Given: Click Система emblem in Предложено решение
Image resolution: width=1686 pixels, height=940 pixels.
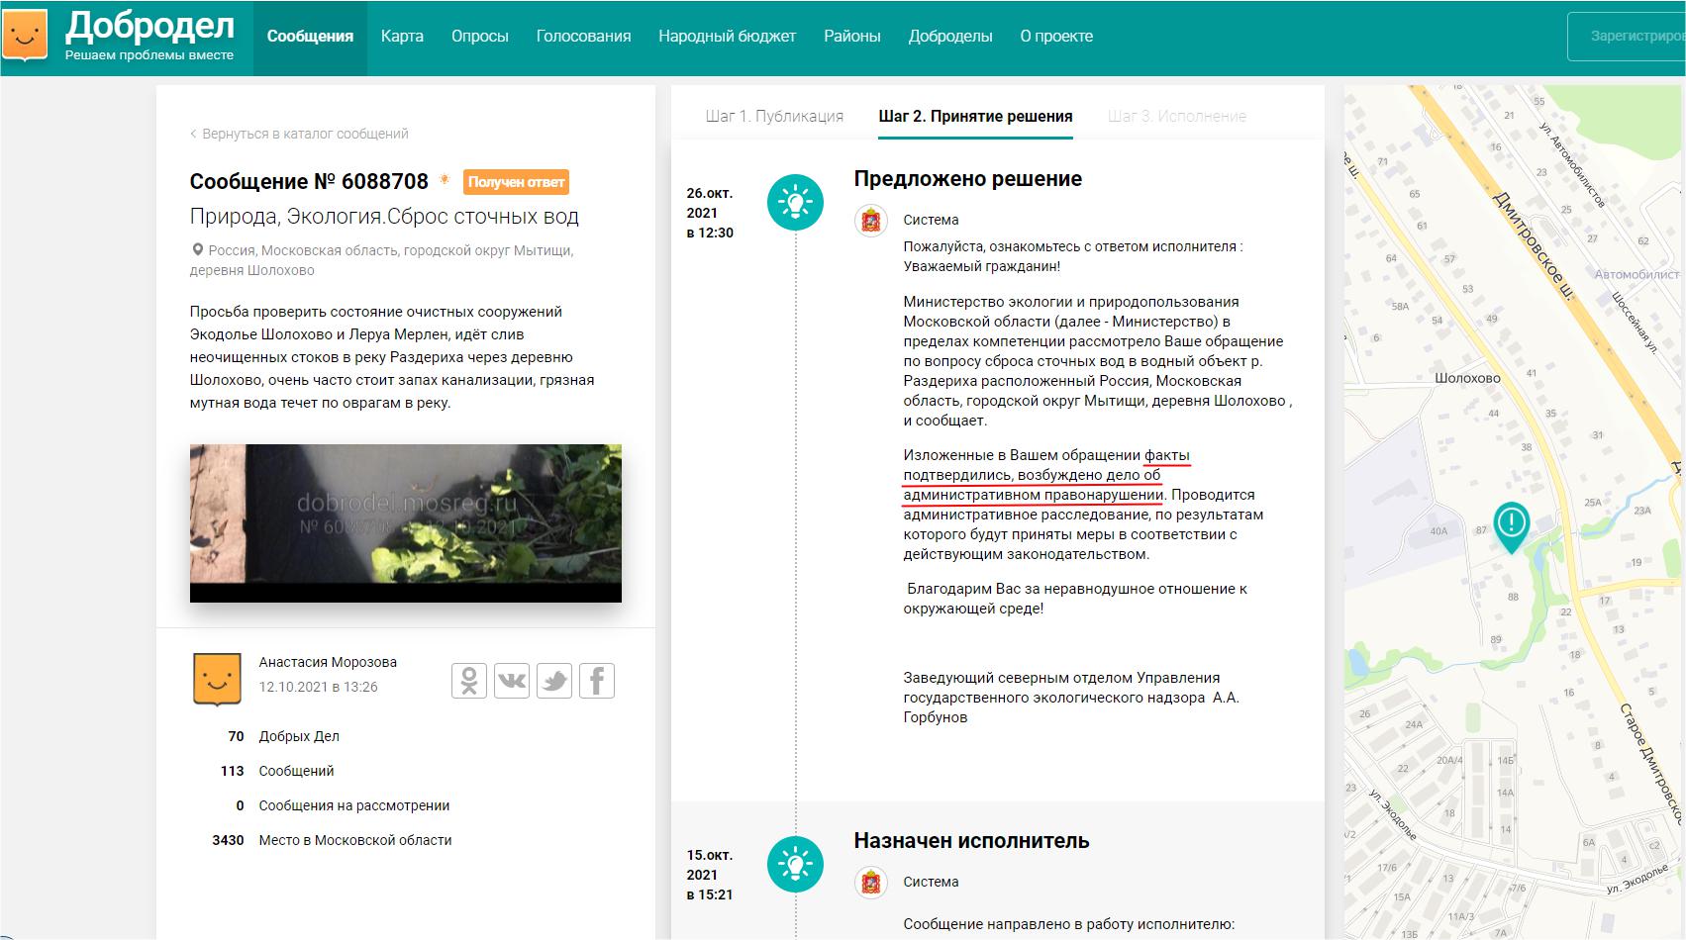Looking at the screenshot, I should click(871, 220).
